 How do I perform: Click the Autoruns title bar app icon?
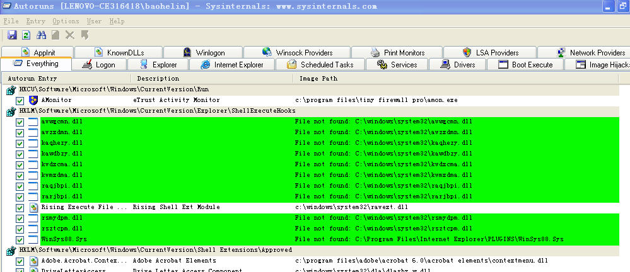tap(6, 6)
